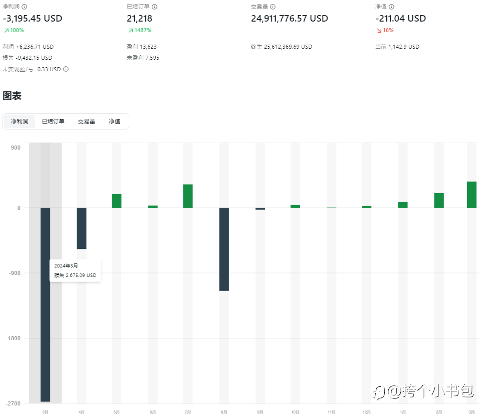Screen dimensions: 479x416
Task: Click the info icon next to 已结订单
Action: 154,7
